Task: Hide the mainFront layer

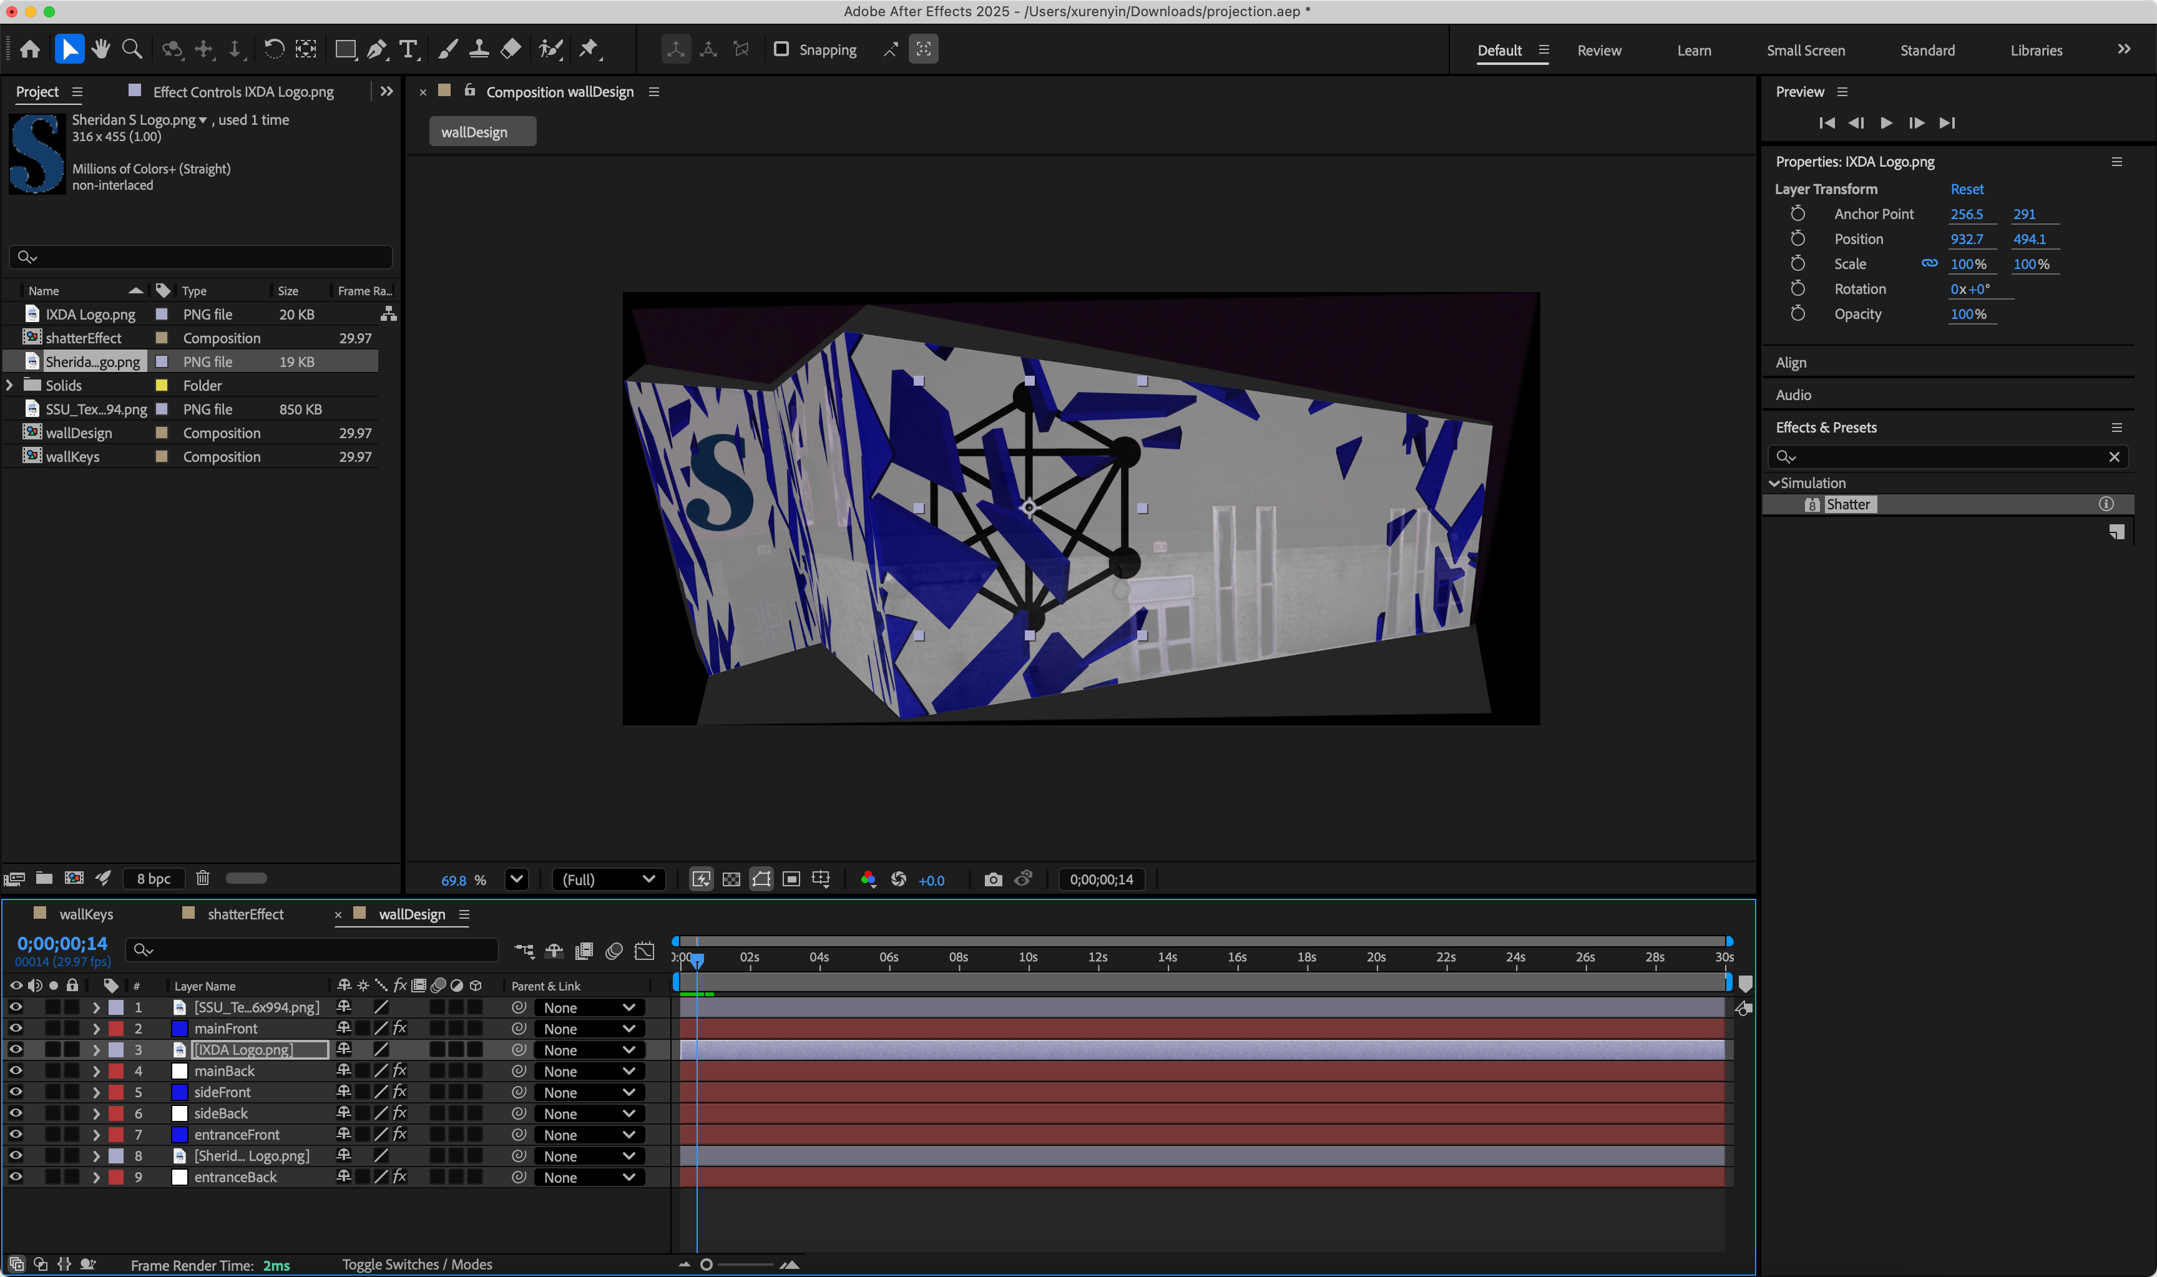Action: [16, 1029]
